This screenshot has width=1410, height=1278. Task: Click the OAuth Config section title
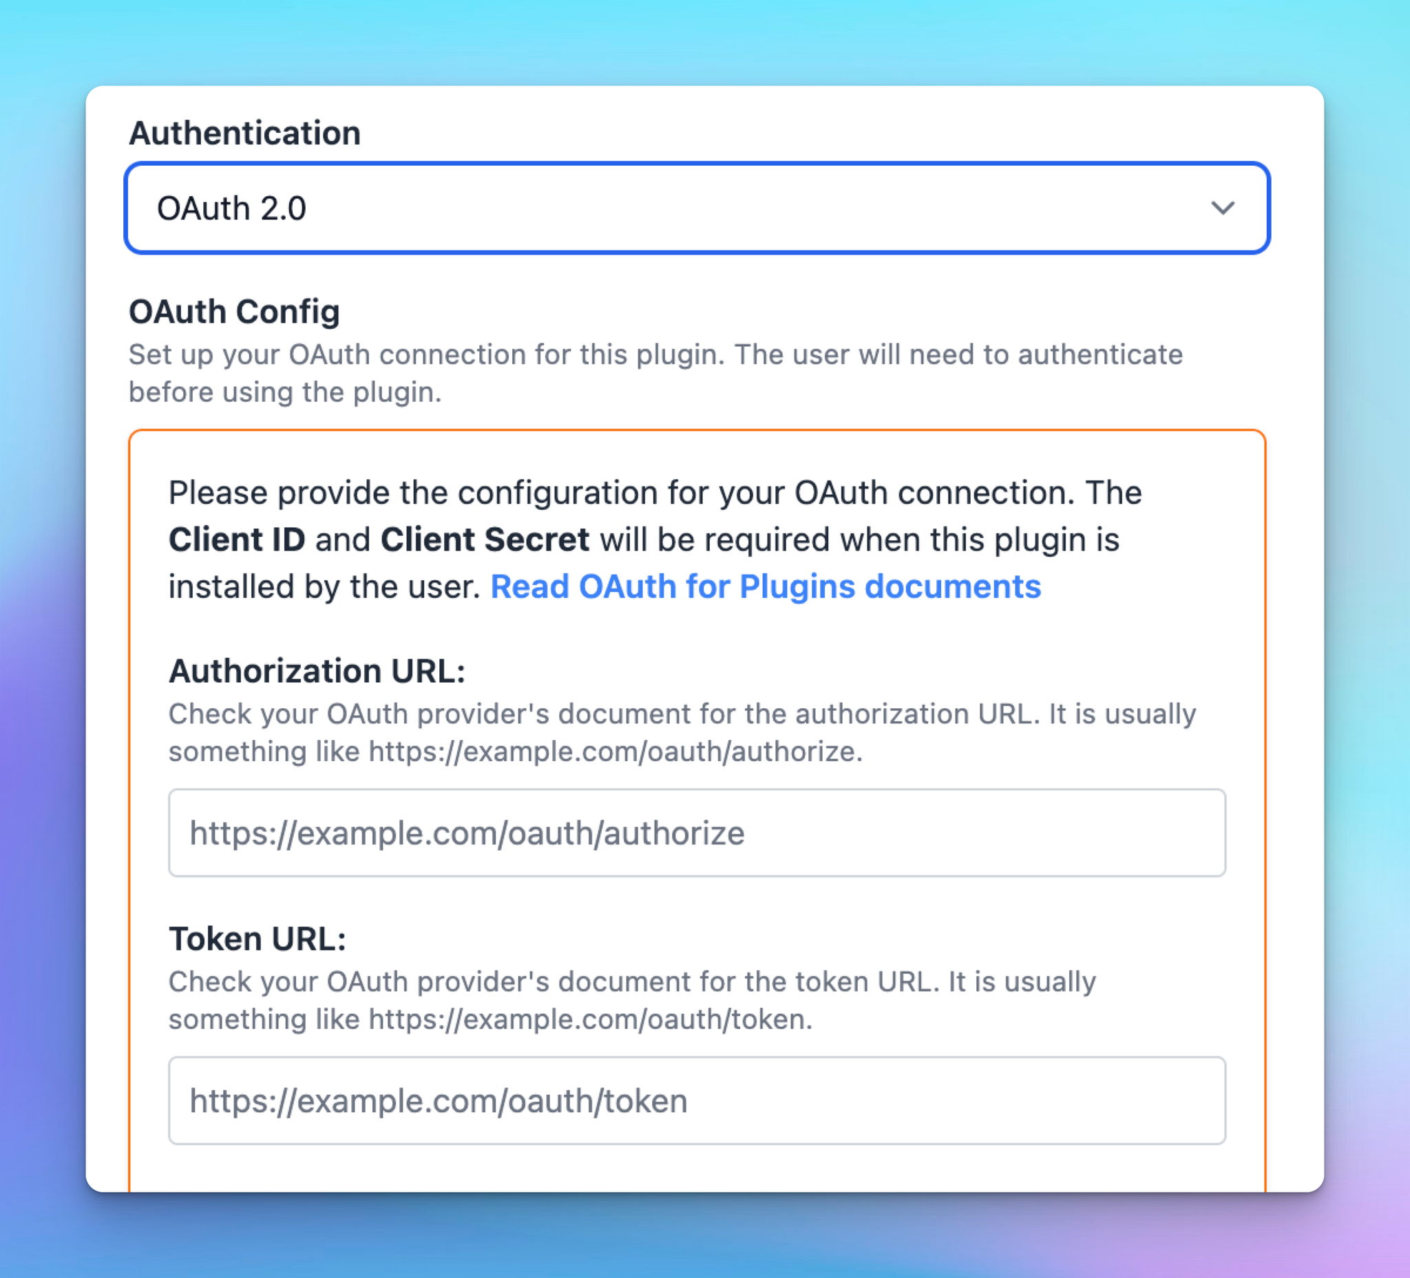(233, 312)
